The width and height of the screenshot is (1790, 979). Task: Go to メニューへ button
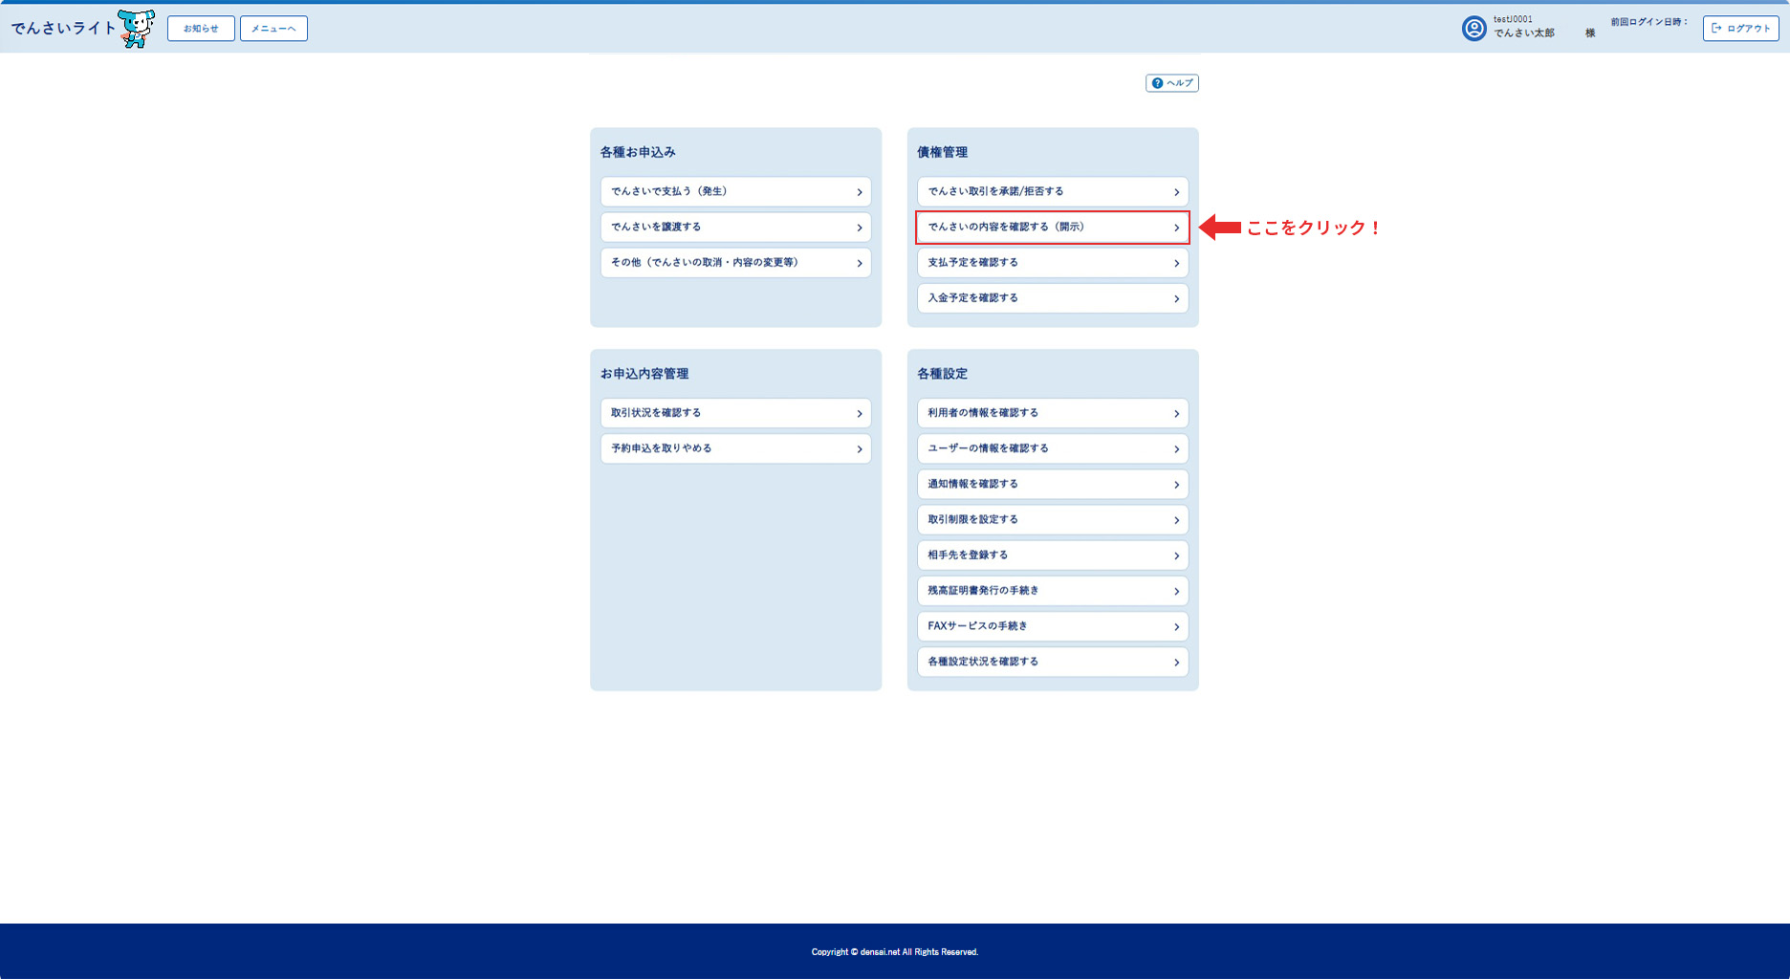pos(273,29)
